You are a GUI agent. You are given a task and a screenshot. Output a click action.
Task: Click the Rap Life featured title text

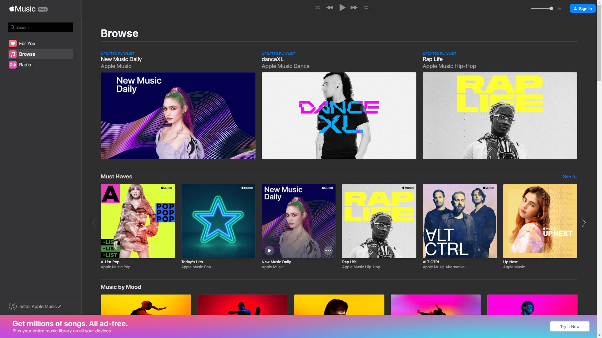[x=433, y=59]
